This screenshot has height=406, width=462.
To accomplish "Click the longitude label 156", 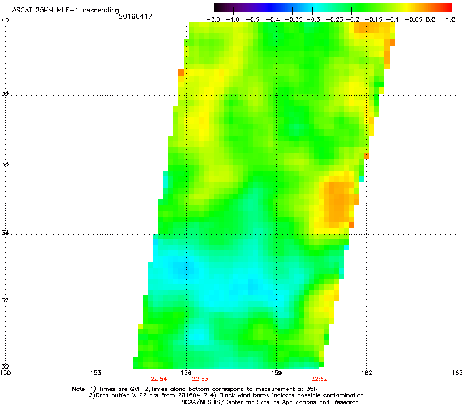I will pos(186,373).
